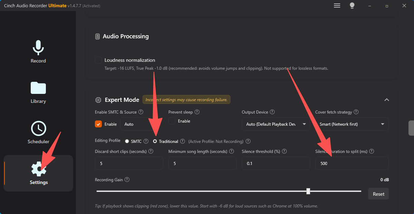Open the Record page microphone icon
The image size is (414, 214).
[38, 47]
